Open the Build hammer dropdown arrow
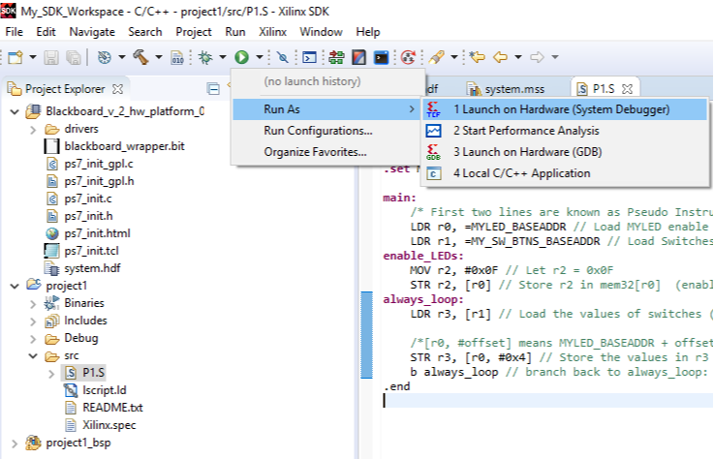This screenshot has width=714, height=459. coord(159,57)
